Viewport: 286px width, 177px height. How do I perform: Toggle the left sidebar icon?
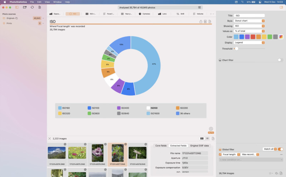(17, 7)
